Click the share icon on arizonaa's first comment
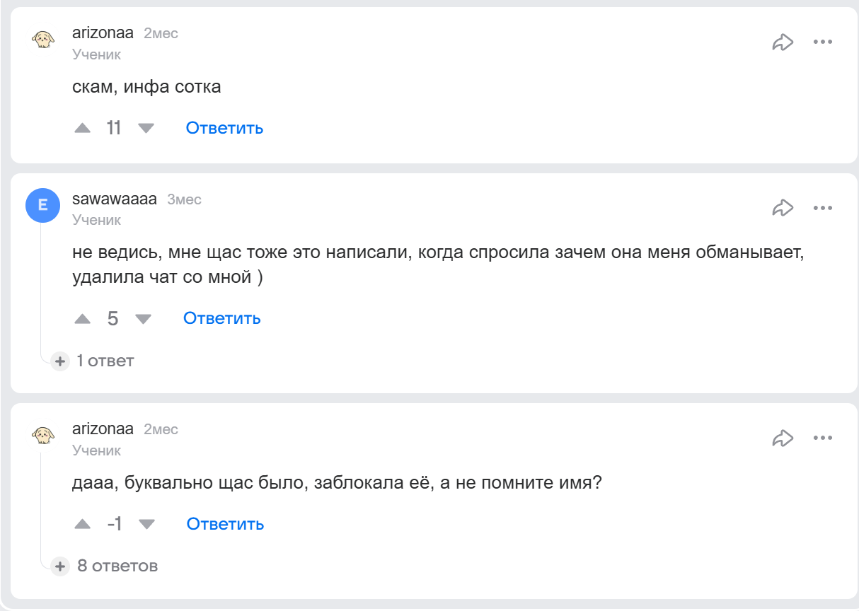This screenshot has height=611, width=859. (x=782, y=41)
